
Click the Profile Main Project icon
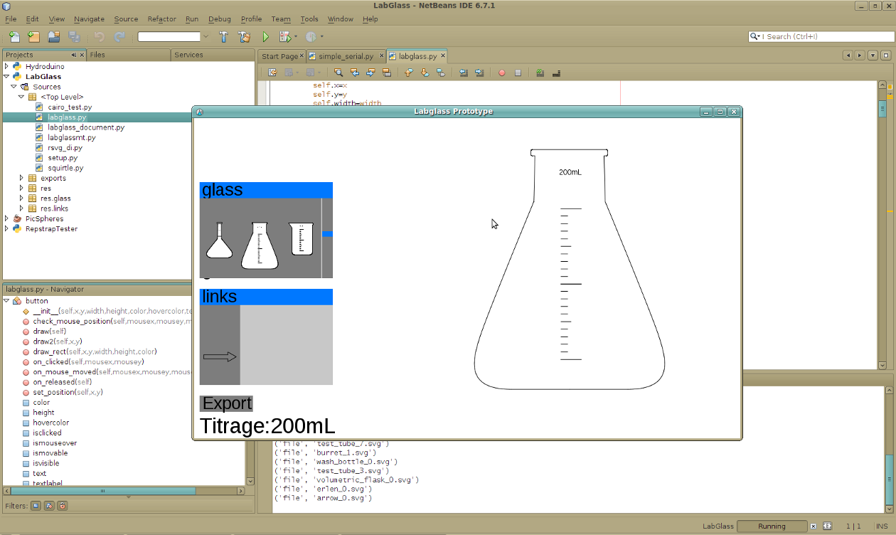point(311,36)
